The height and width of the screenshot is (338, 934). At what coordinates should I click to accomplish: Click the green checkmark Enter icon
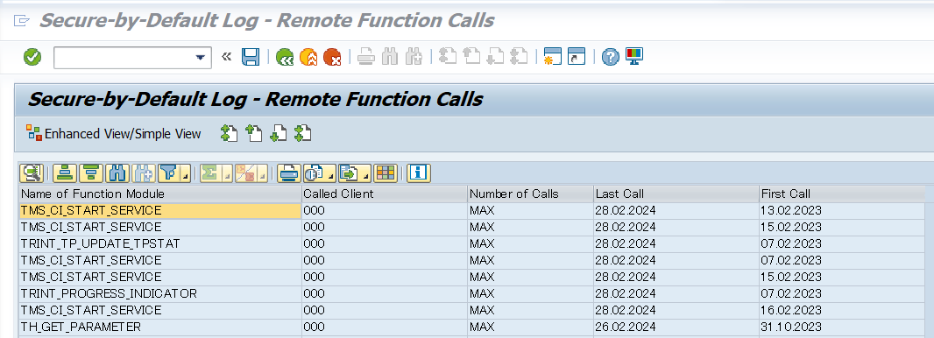click(x=32, y=57)
